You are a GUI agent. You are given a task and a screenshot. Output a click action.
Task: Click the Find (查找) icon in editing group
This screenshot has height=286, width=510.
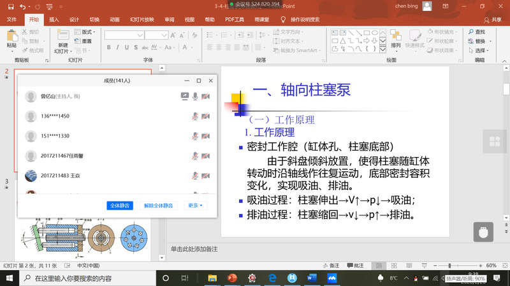pyautogui.click(x=471, y=32)
